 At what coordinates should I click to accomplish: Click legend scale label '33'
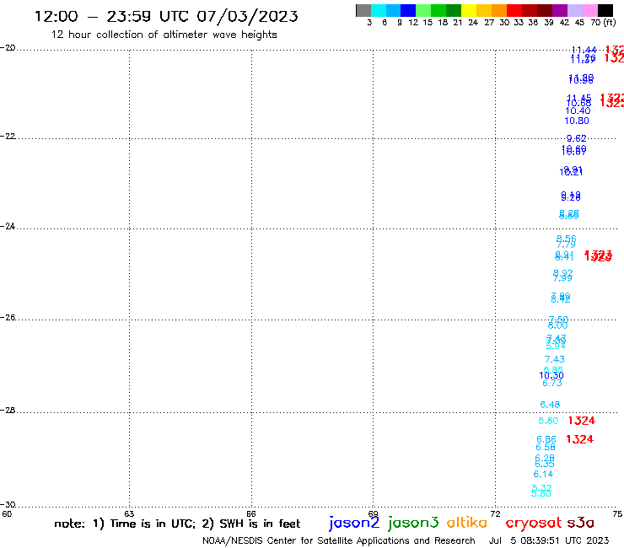(x=519, y=23)
